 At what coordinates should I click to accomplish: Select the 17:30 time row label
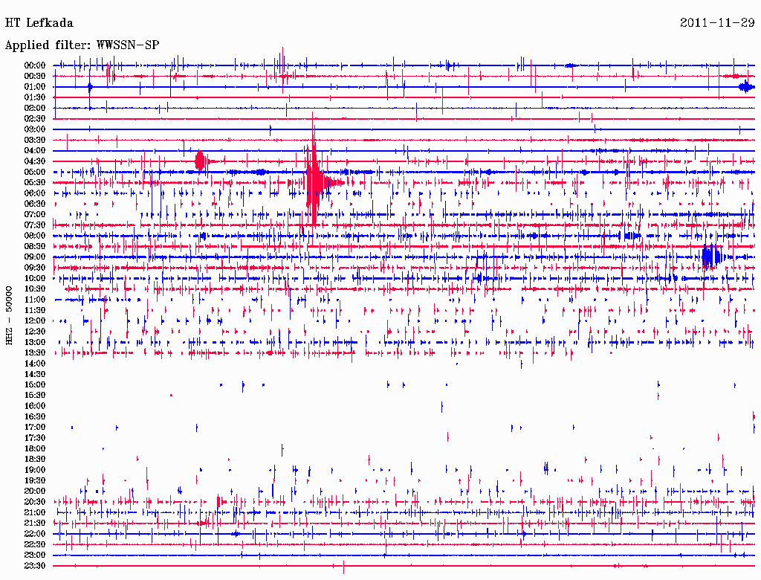35,438
